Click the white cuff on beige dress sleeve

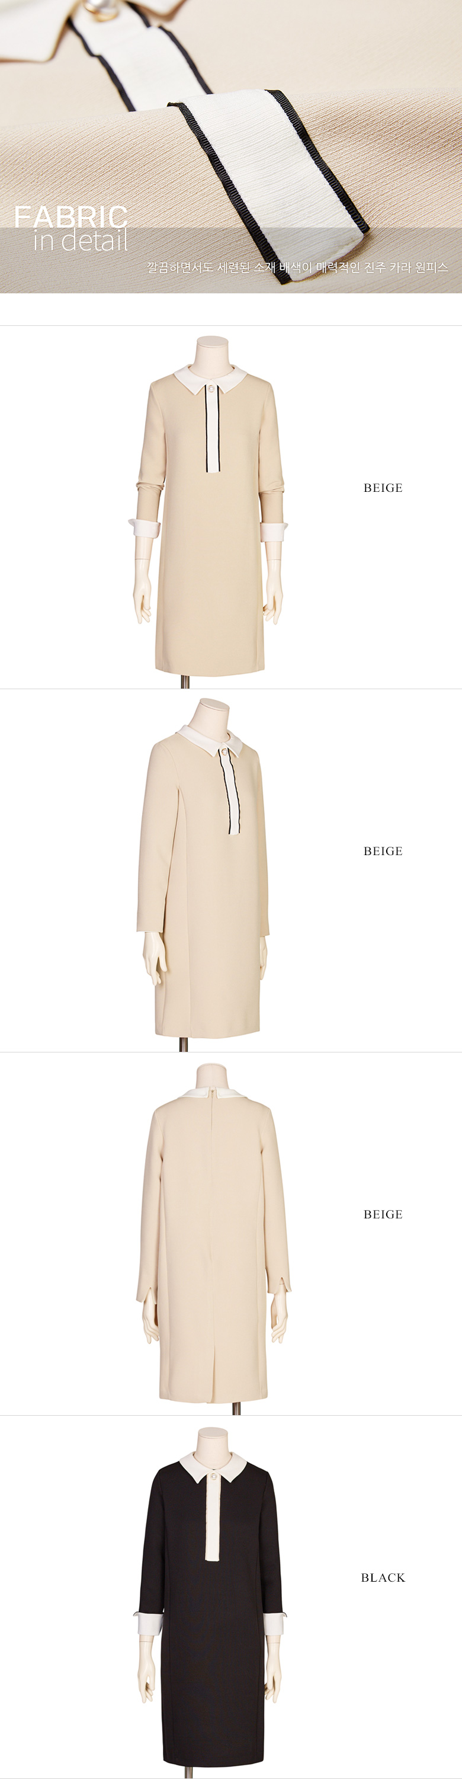(146, 529)
